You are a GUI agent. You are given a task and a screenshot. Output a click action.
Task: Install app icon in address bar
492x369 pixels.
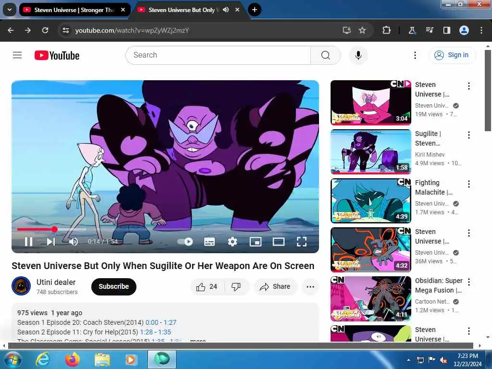(x=346, y=30)
